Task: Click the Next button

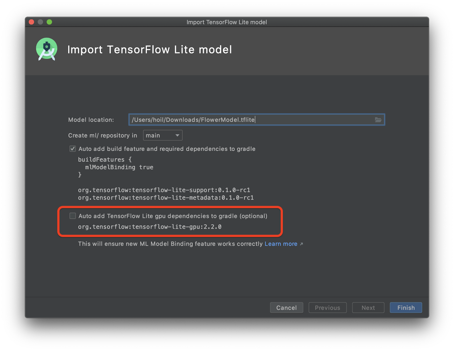Action: click(368, 308)
